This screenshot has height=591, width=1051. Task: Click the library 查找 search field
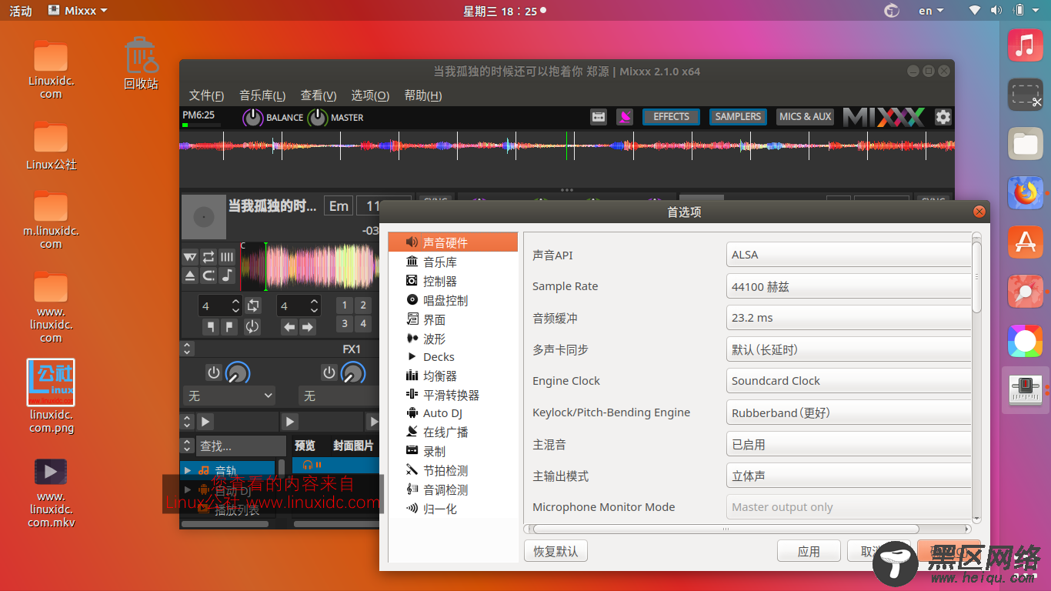point(242,446)
